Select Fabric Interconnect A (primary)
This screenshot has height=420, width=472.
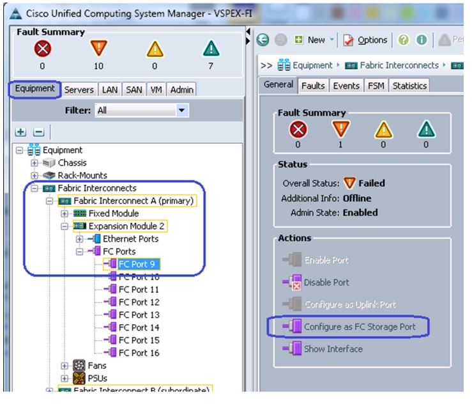click(x=133, y=201)
